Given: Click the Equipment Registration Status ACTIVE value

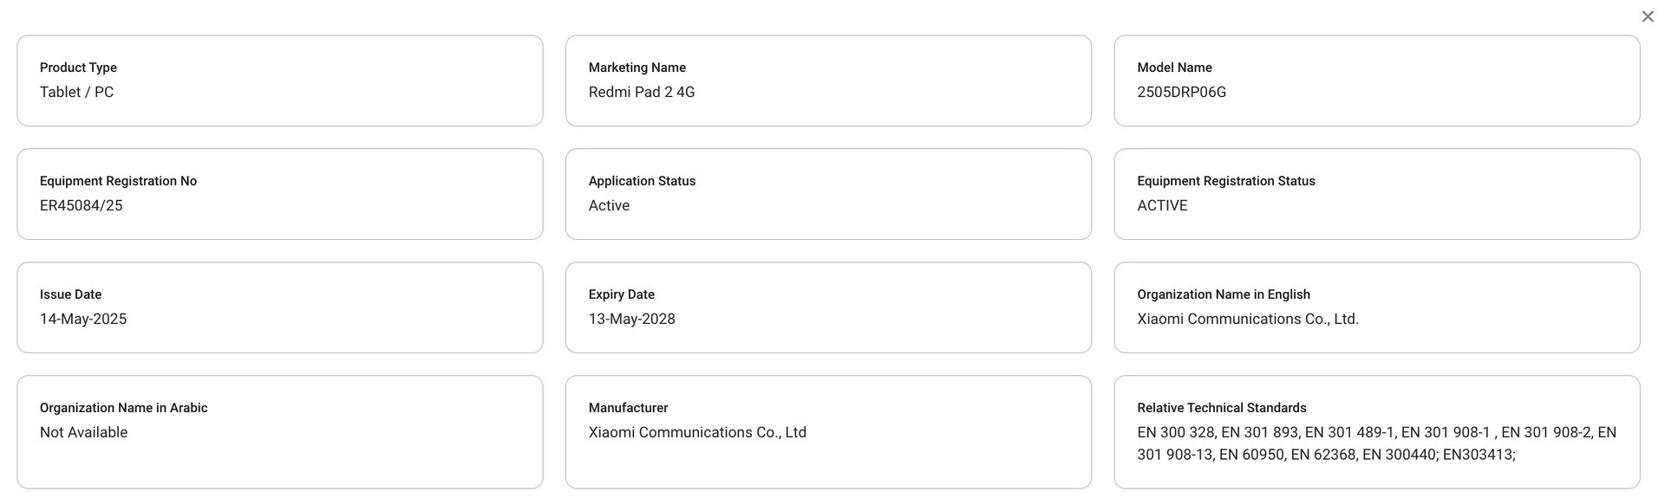Looking at the screenshot, I should point(1162,205).
